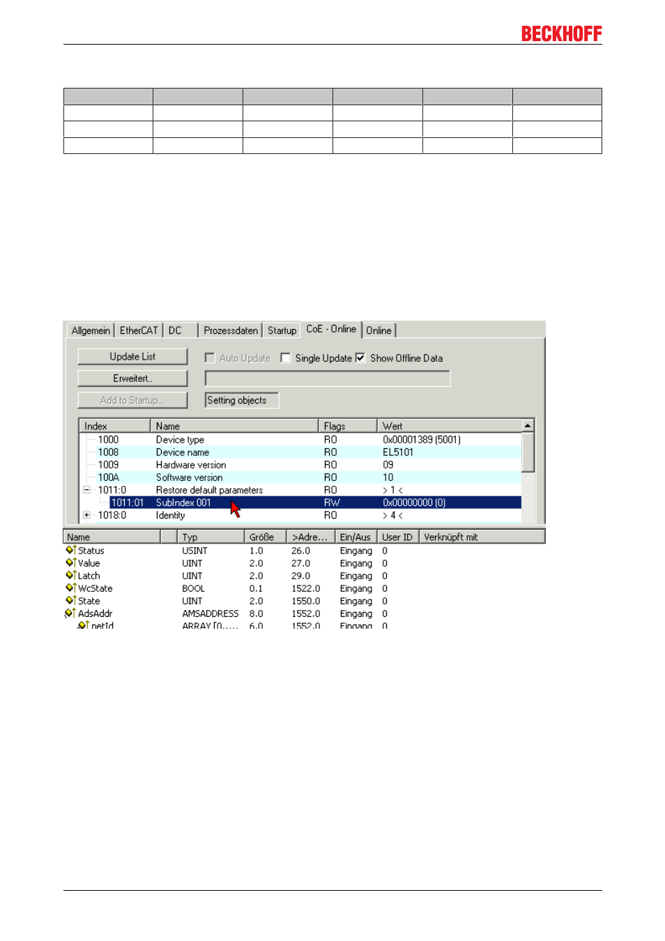The image size is (665, 941).
Task: Select row 100A Software version
Action: tap(301, 477)
